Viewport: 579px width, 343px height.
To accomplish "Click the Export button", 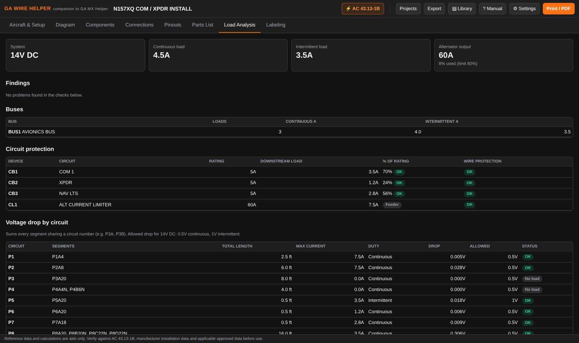I will 434,9.
